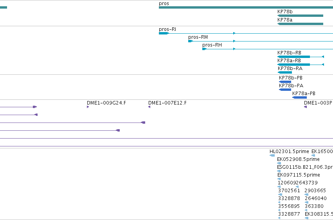Select the 3328877 feature label
Screen dimensions: 333x220
(x=289, y=214)
